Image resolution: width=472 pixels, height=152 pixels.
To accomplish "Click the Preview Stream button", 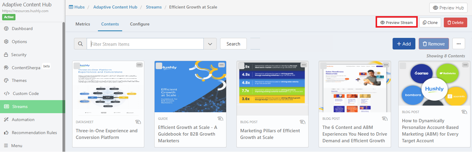I will point(396,22).
